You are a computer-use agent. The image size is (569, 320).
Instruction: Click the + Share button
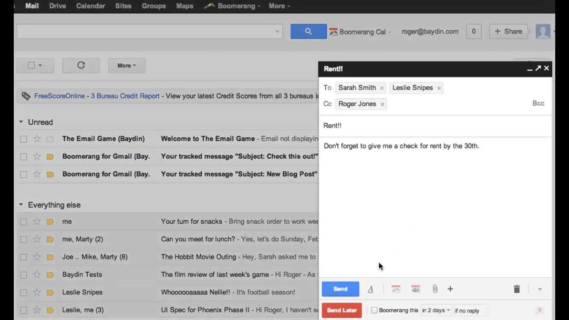point(509,32)
